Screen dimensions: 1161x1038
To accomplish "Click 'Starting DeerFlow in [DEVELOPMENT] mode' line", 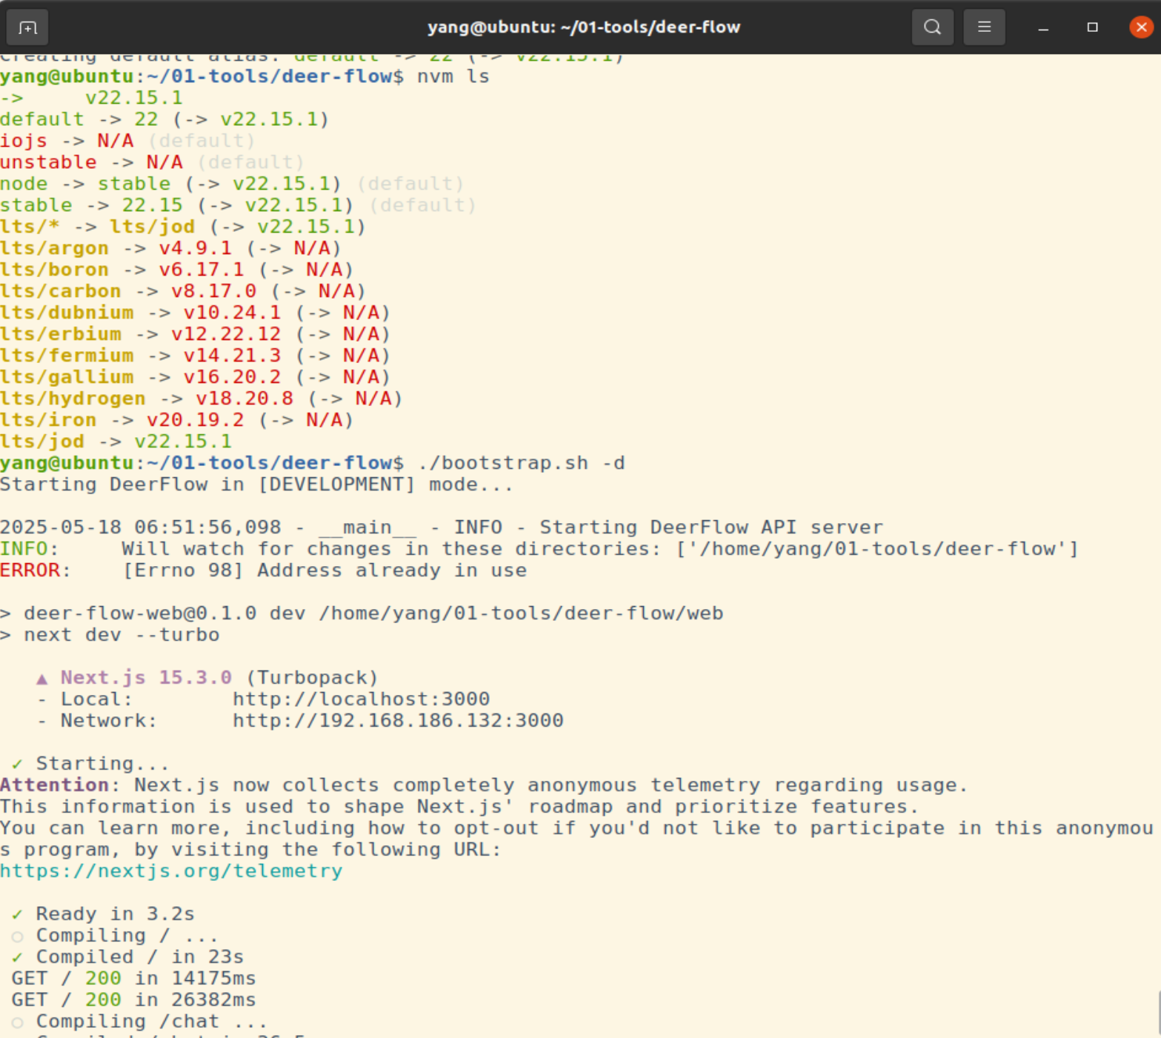I will pyautogui.click(x=256, y=485).
